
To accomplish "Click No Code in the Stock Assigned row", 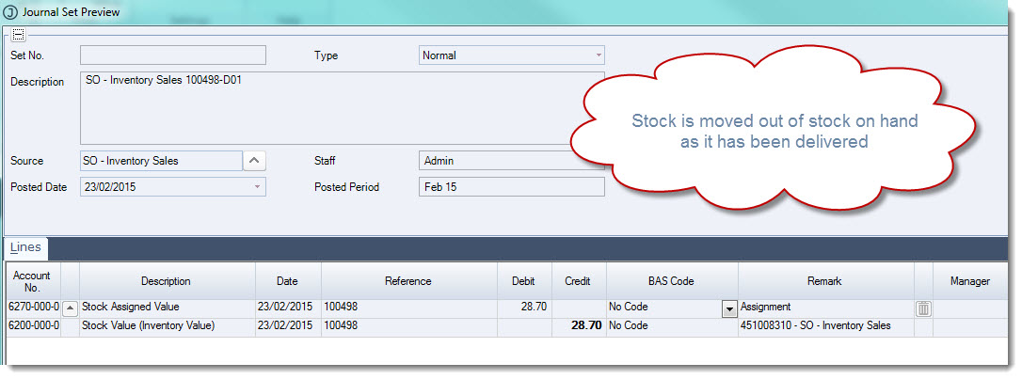I will pyautogui.click(x=663, y=307).
